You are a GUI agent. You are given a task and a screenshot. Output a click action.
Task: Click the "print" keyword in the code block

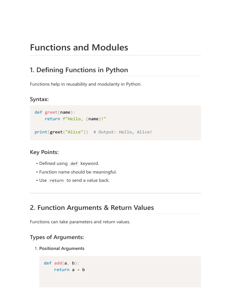point(41,132)
